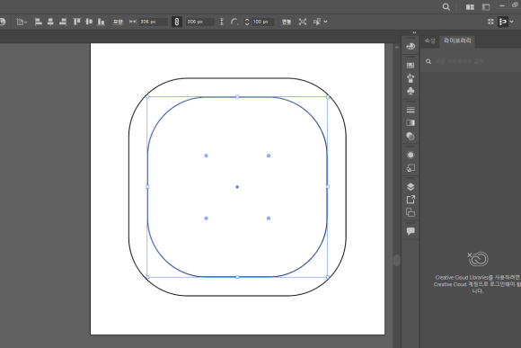Switch to the 속성 tab
The image size is (521, 348).
pyautogui.click(x=429, y=41)
